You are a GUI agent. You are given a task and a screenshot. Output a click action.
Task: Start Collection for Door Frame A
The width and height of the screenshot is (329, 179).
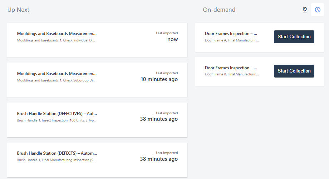[x=294, y=37]
